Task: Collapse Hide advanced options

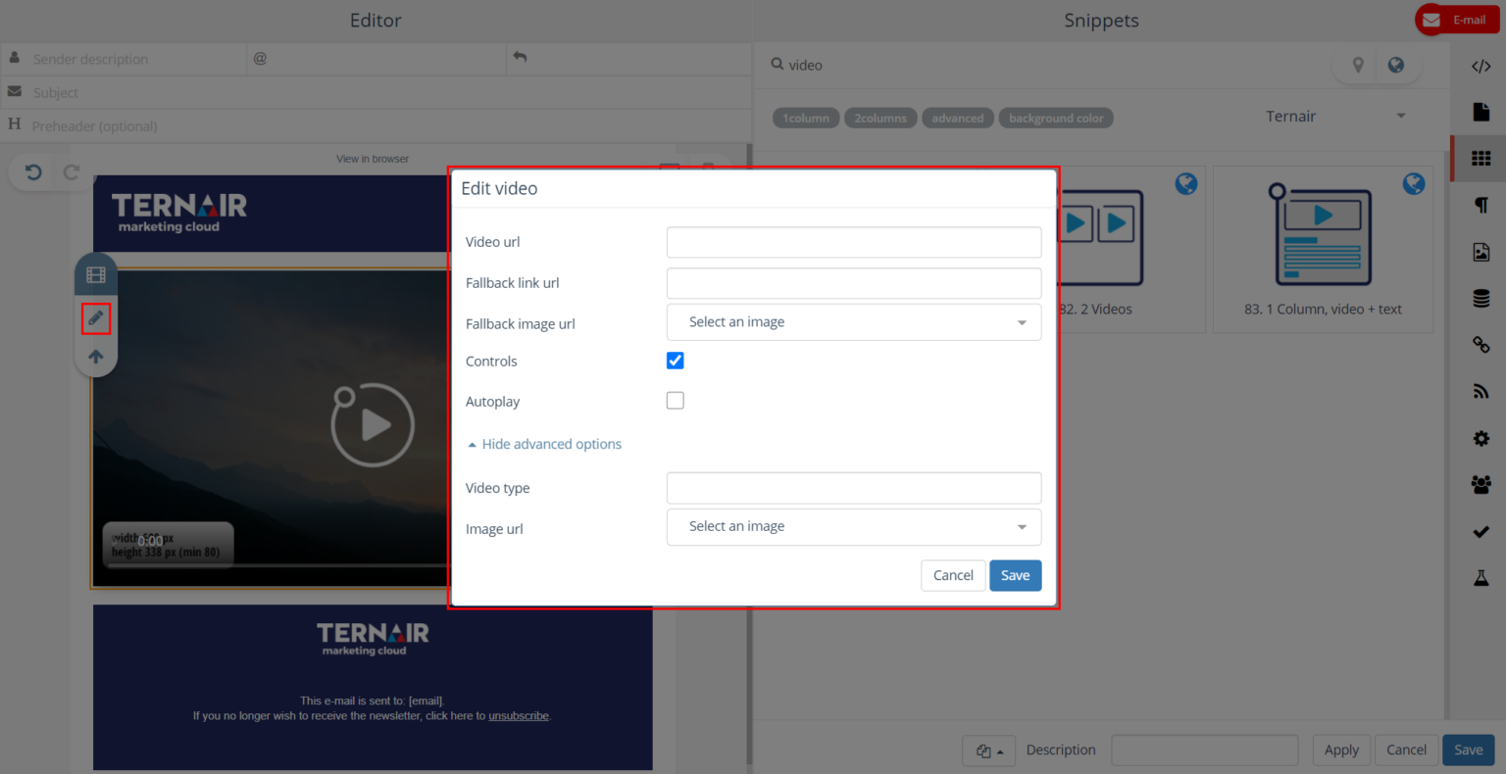Action: pos(544,444)
